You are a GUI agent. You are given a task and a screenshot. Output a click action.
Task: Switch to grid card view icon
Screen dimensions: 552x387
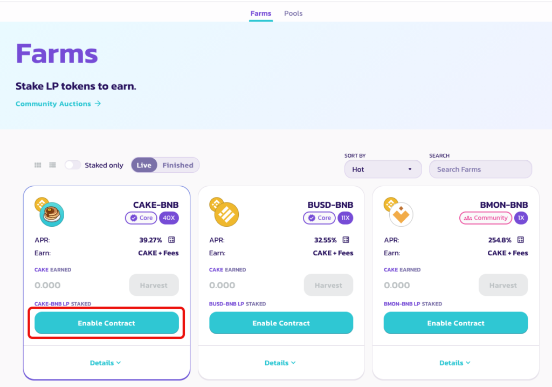(x=38, y=165)
